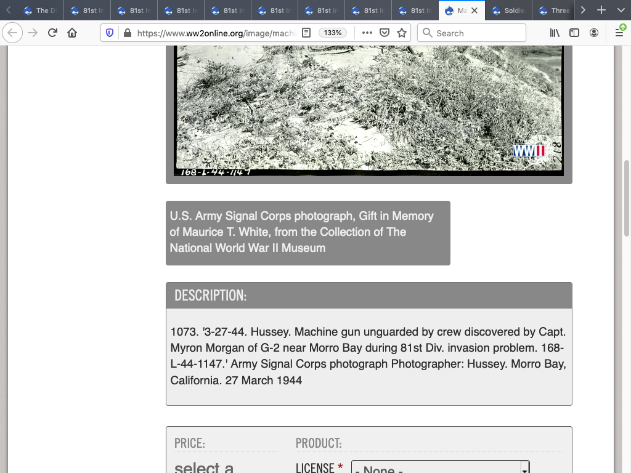Save page to Pocket
This screenshot has height=473, width=631.
click(385, 33)
